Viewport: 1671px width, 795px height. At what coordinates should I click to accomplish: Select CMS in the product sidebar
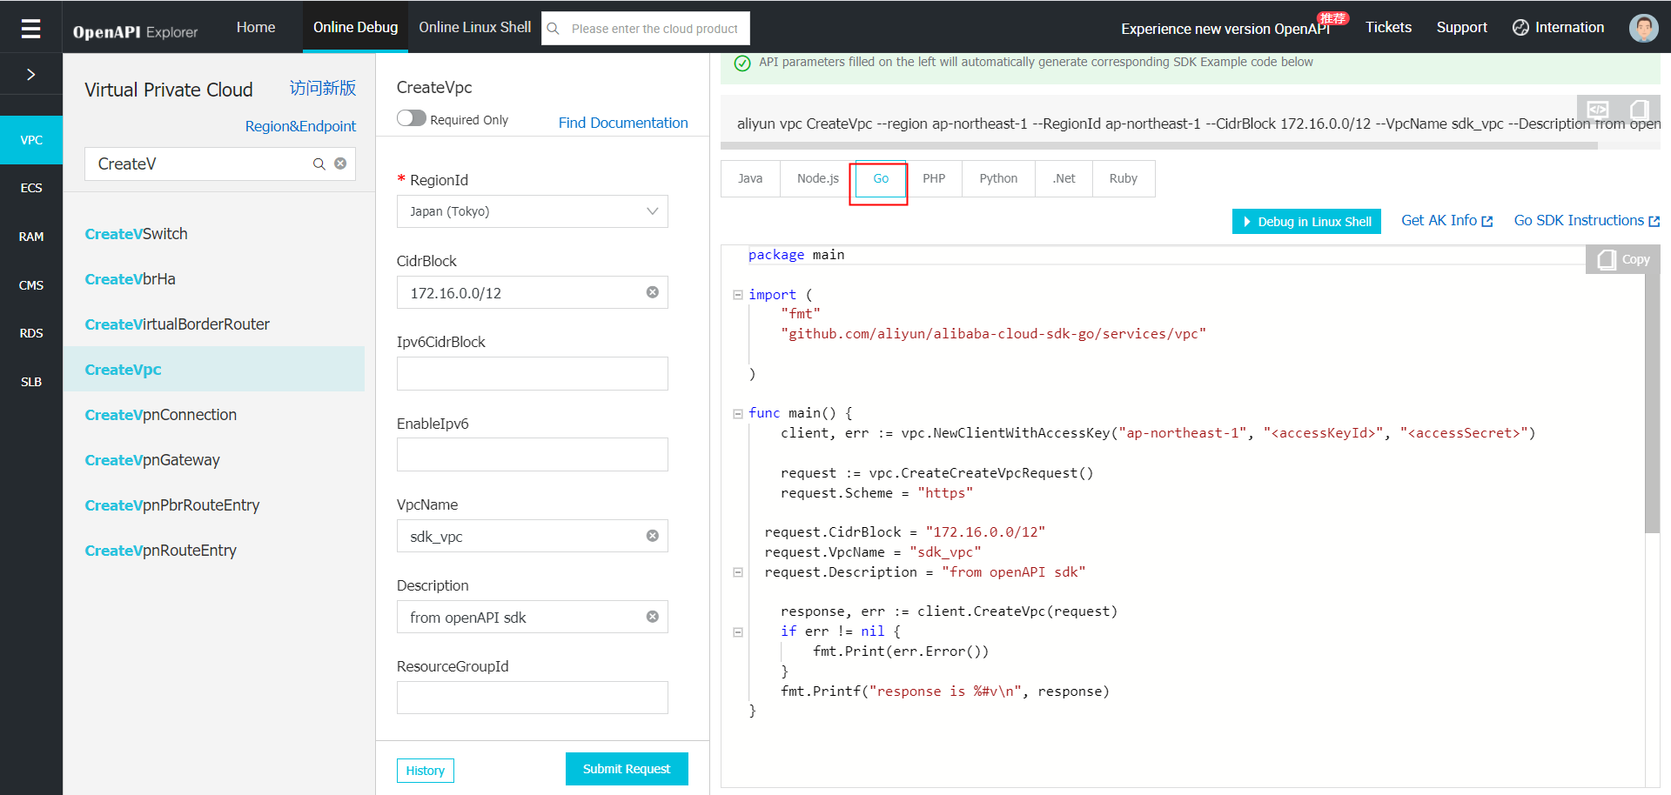point(31,285)
